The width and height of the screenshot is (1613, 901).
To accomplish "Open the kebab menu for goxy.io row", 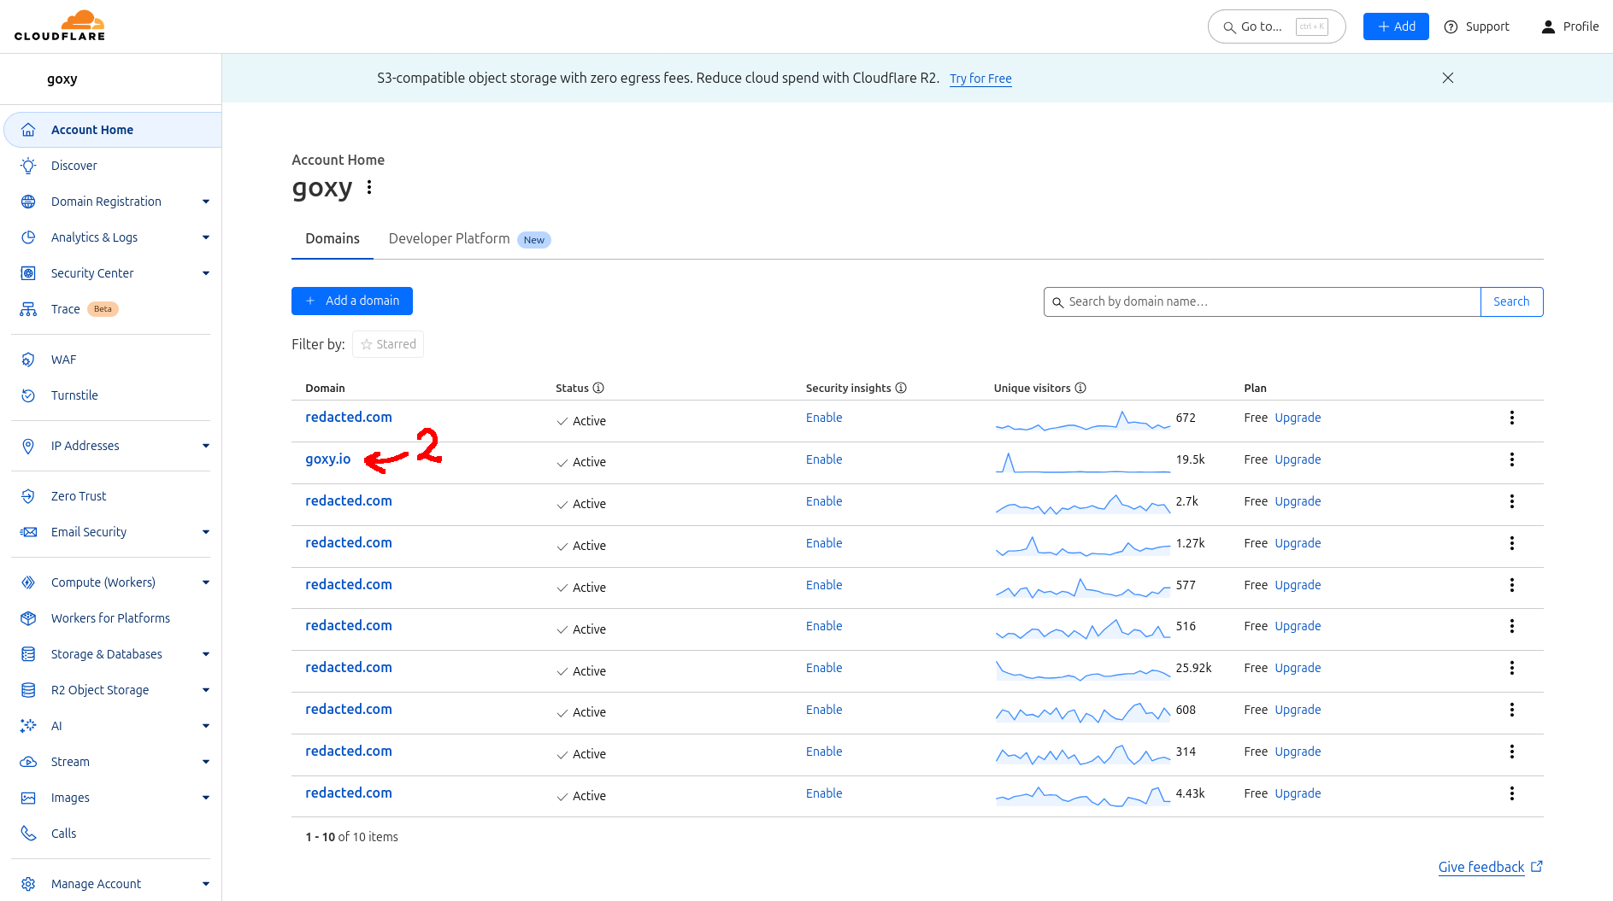I will tap(1511, 459).
